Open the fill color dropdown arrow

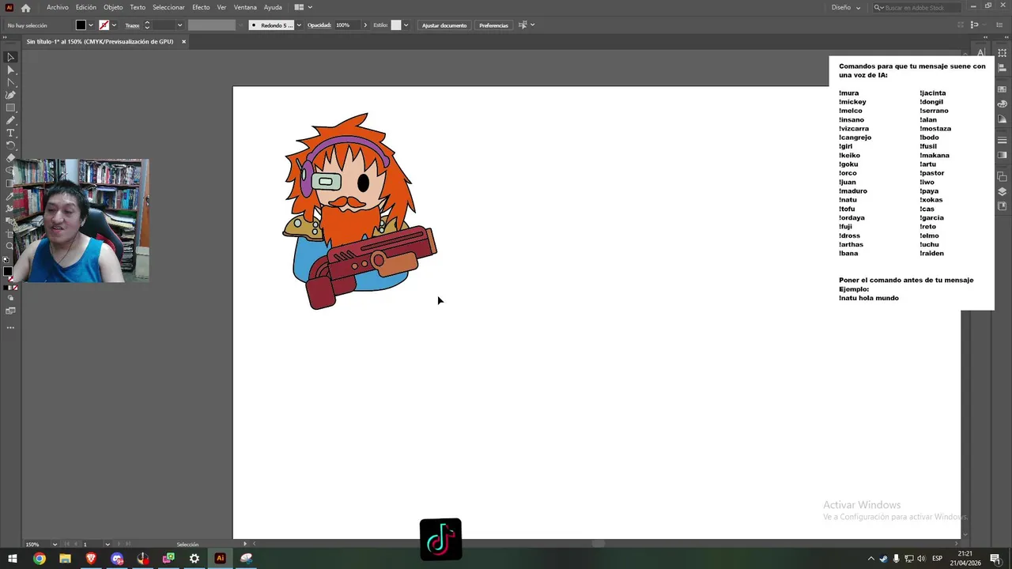point(91,25)
